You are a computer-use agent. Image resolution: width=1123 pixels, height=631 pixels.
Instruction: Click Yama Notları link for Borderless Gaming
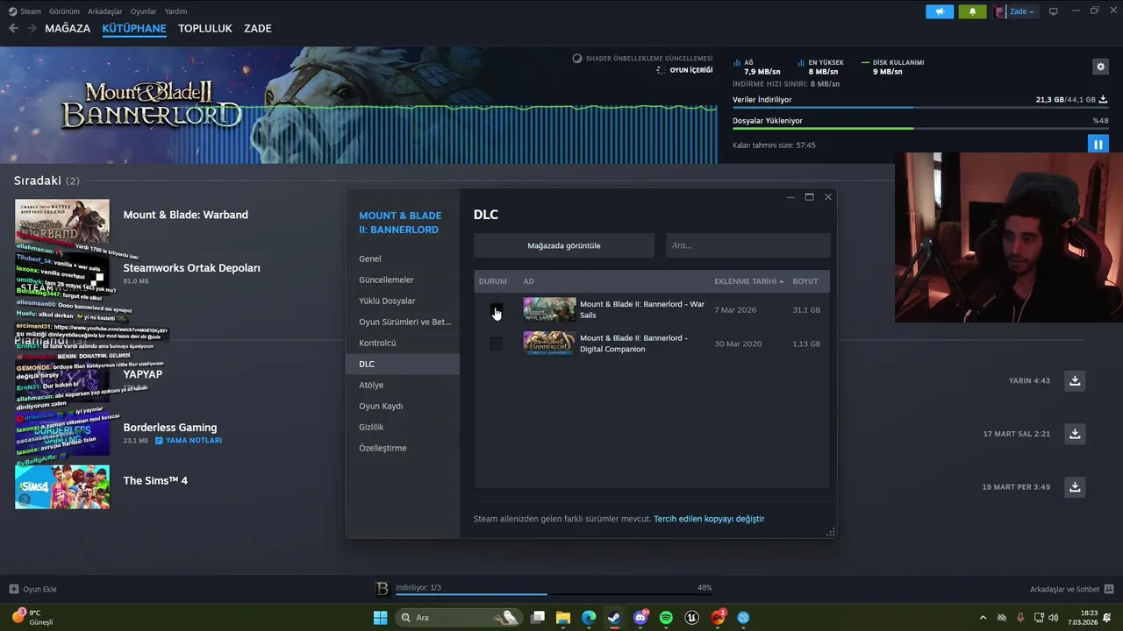(189, 441)
